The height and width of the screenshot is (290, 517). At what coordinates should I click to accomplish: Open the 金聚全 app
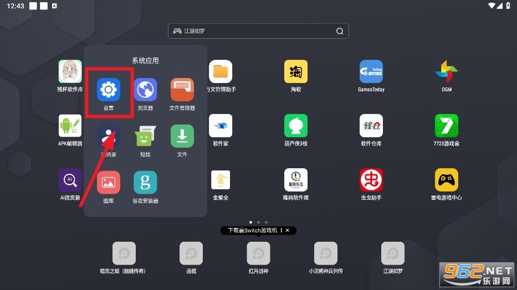(x=221, y=180)
